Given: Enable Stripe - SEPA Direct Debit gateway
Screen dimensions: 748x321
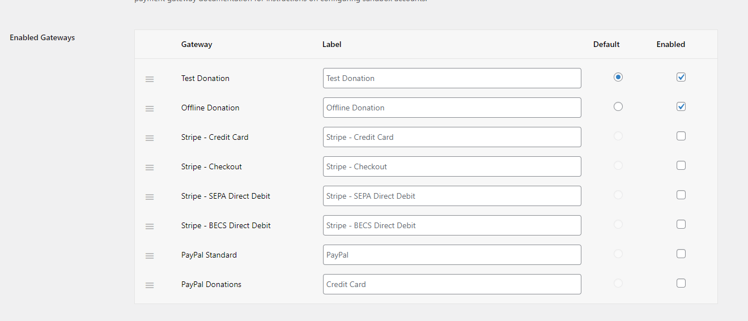Looking at the screenshot, I should [681, 195].
